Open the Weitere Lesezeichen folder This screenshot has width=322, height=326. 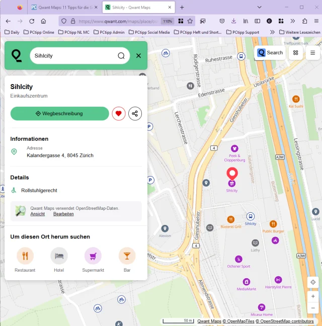coord(299,32)
